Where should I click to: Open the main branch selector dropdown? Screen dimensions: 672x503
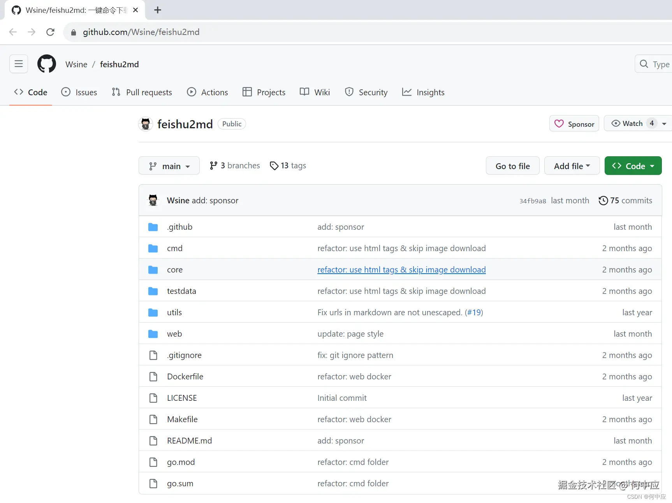(169, 166)
